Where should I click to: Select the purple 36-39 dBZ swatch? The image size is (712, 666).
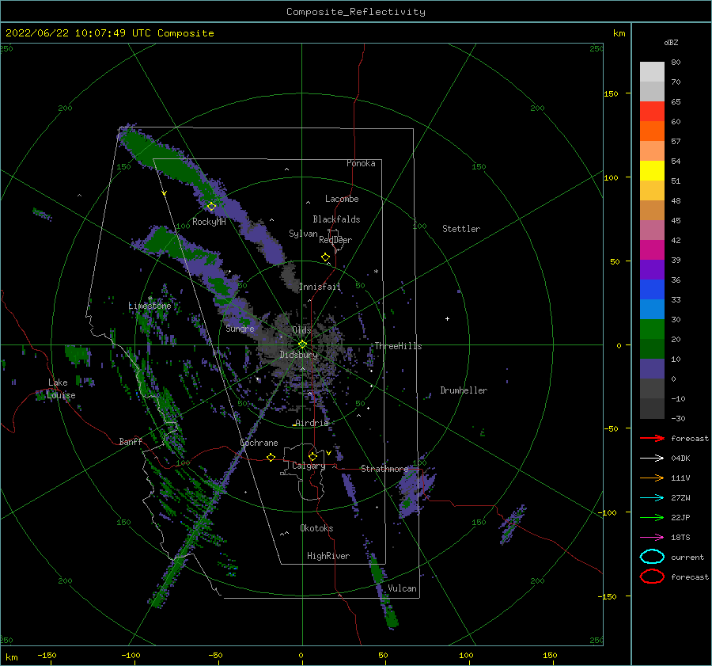point(652,269)
